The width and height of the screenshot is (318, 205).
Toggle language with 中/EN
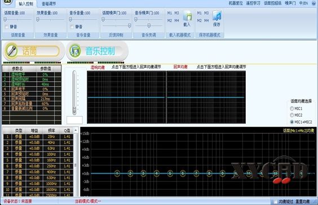[303, 3]
